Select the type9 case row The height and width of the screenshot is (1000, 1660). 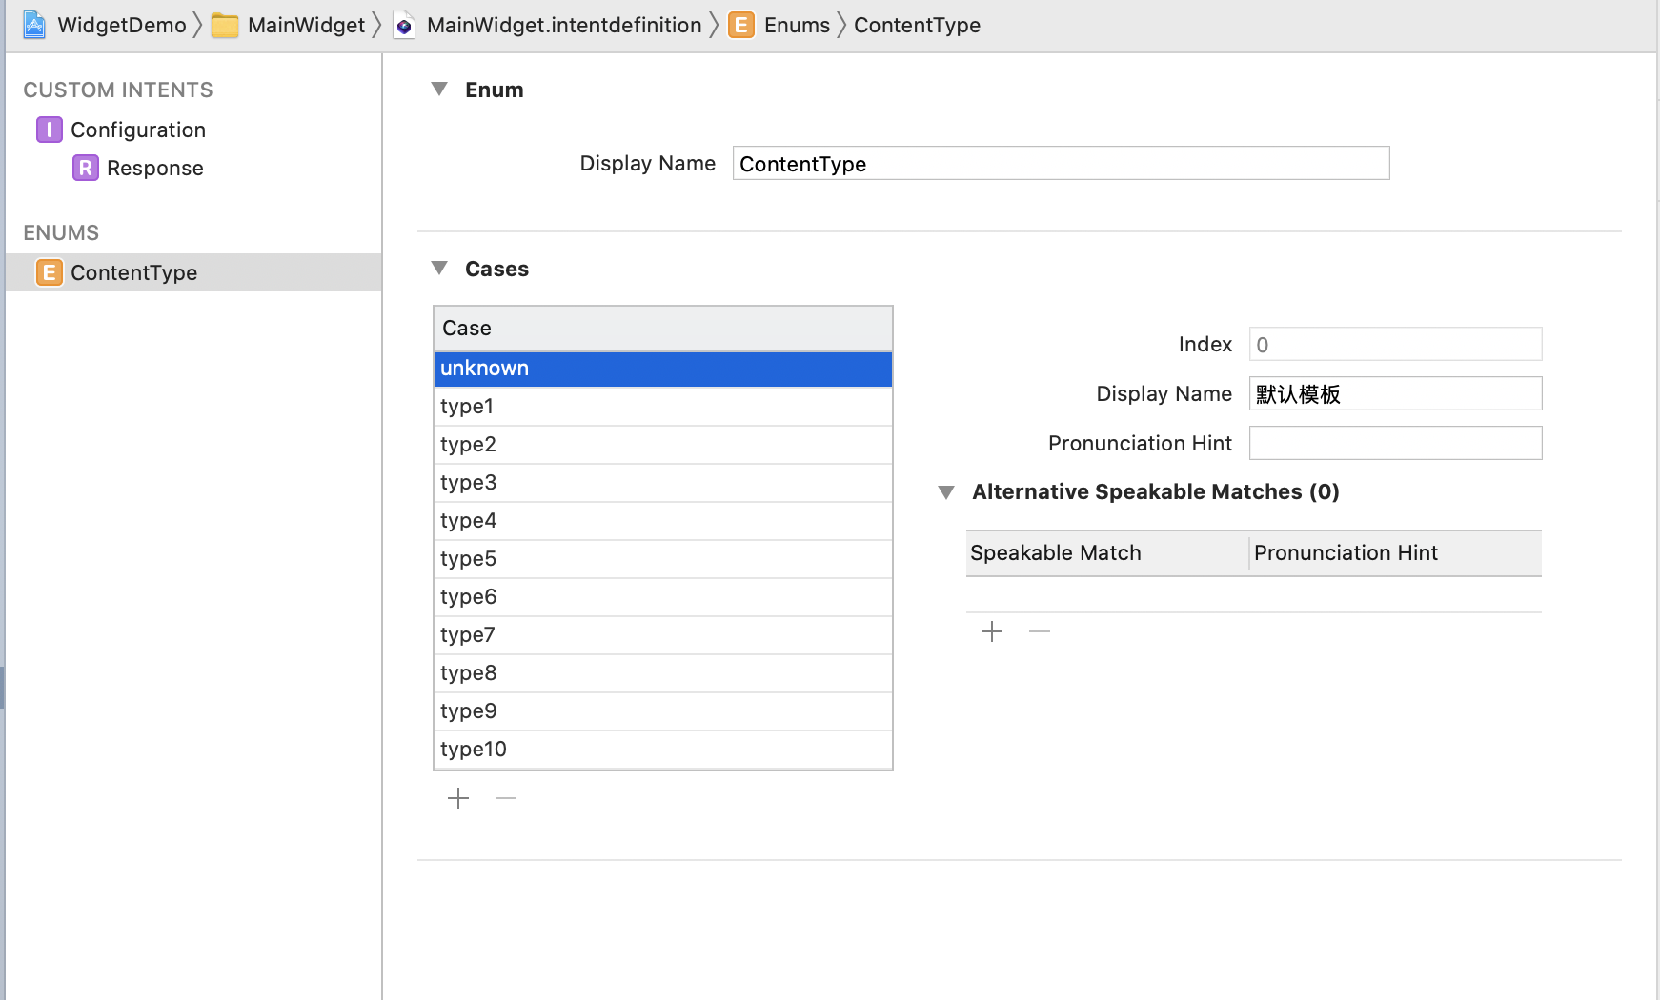(663, 711)
